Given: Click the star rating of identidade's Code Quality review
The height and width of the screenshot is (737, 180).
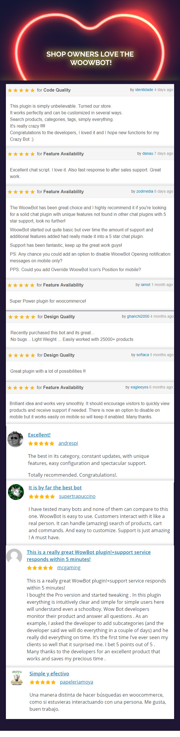Looking at the screenshot, I should [x=21, y=90].
